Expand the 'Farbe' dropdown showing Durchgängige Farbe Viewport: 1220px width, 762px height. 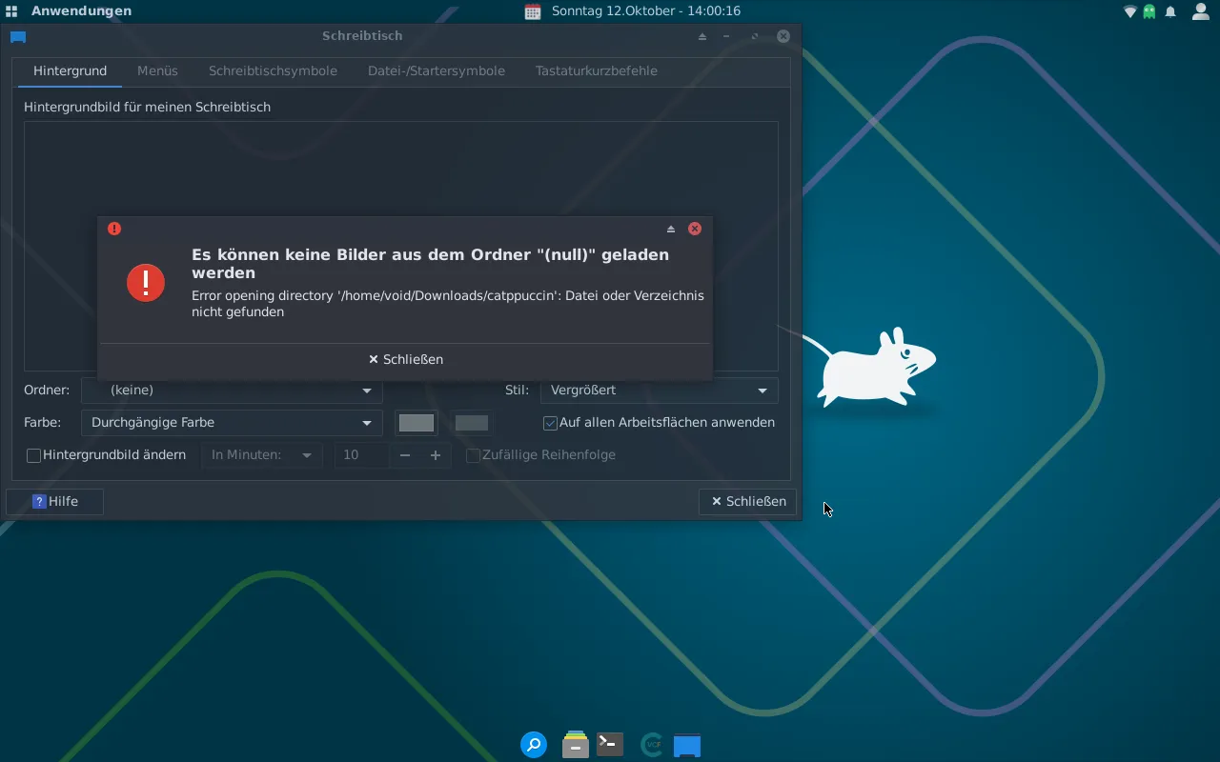pos(232,423)
